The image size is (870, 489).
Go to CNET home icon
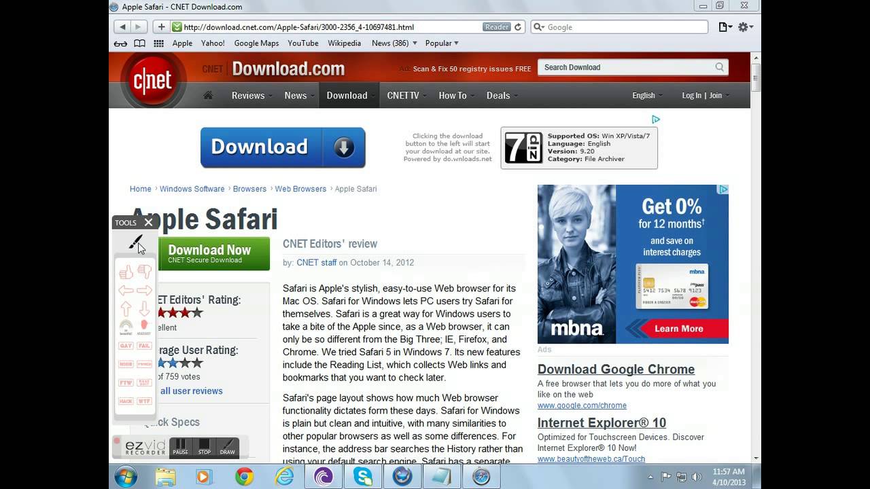pyautogui.click(x=208, y=96)
